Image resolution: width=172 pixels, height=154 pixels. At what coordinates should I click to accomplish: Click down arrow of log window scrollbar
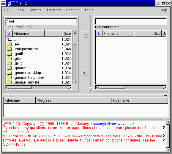coord(168,150)
